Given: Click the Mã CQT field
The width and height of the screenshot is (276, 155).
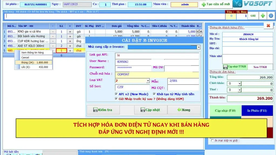Looking at the screenshot, I should click(183, 87).
